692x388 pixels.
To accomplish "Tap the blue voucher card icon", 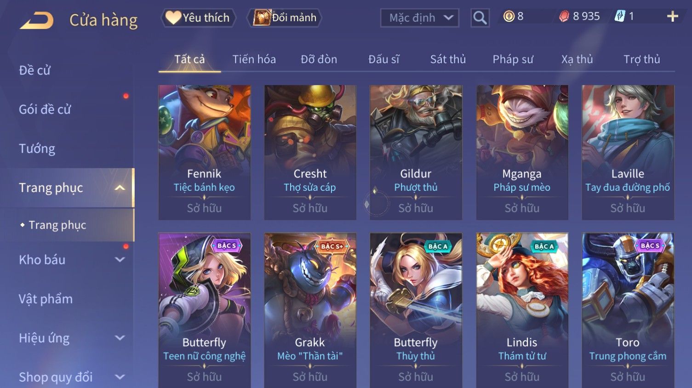I will (619, 17).
